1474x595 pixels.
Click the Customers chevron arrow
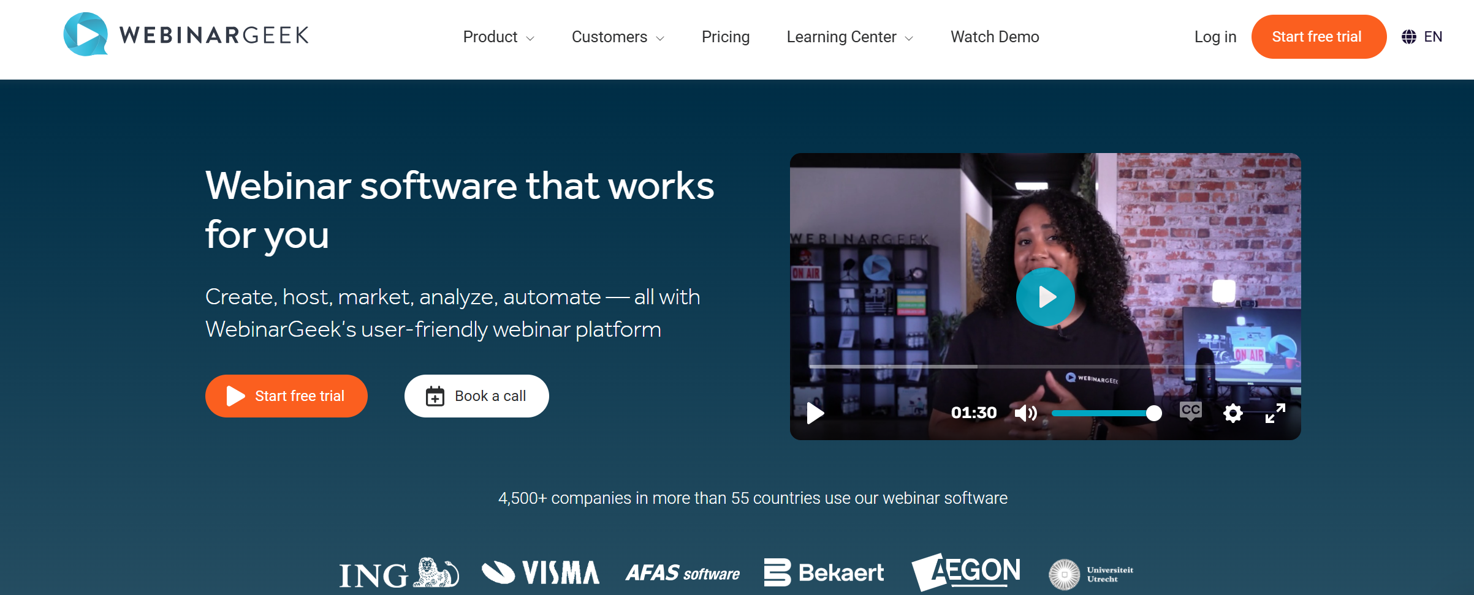pos(660,39)
